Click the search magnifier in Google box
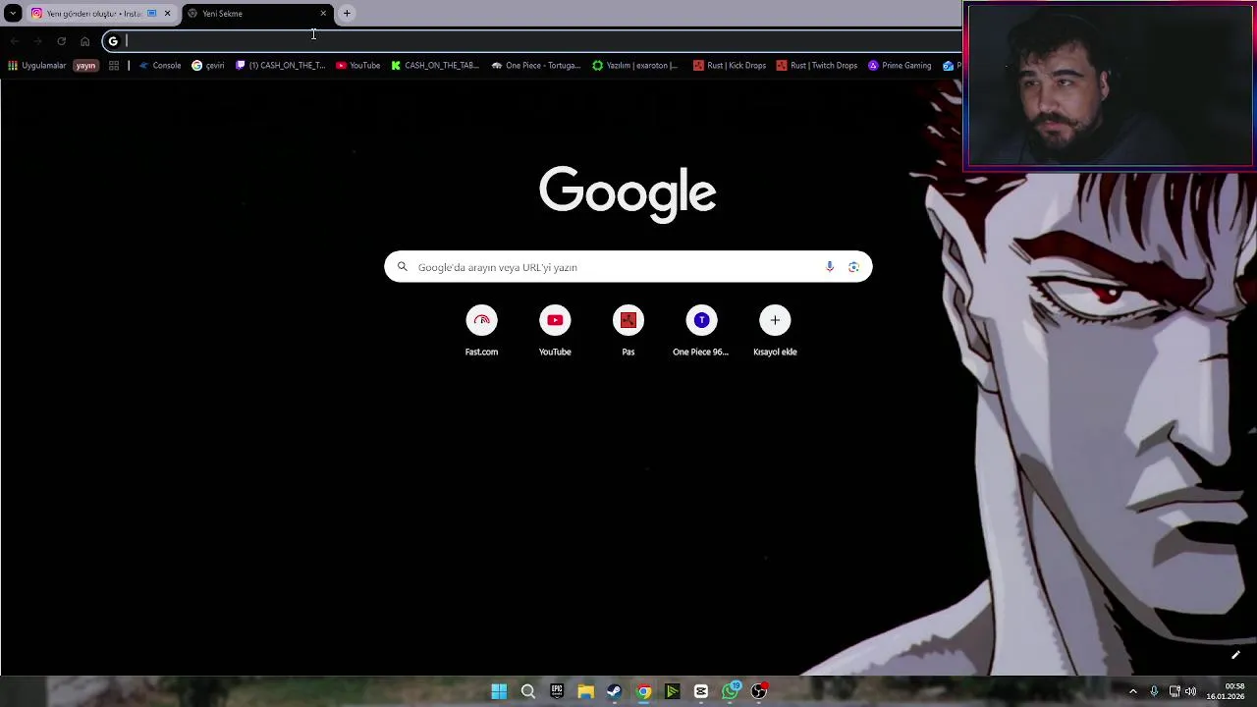This screenshot has height=707, width=1257. click(402, 267)
